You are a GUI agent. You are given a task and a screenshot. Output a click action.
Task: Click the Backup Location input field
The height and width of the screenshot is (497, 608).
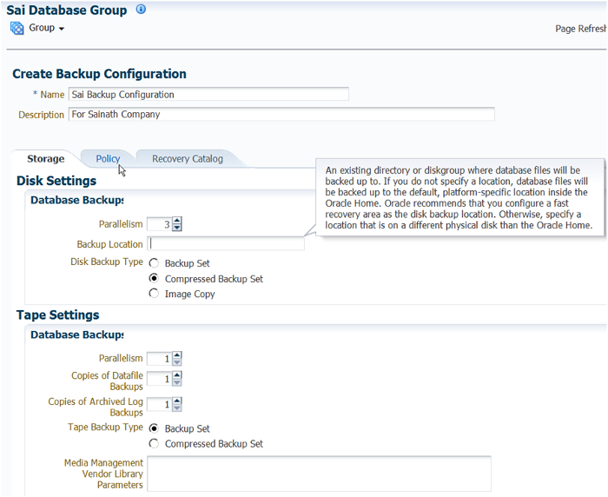(x=226, y=244)
